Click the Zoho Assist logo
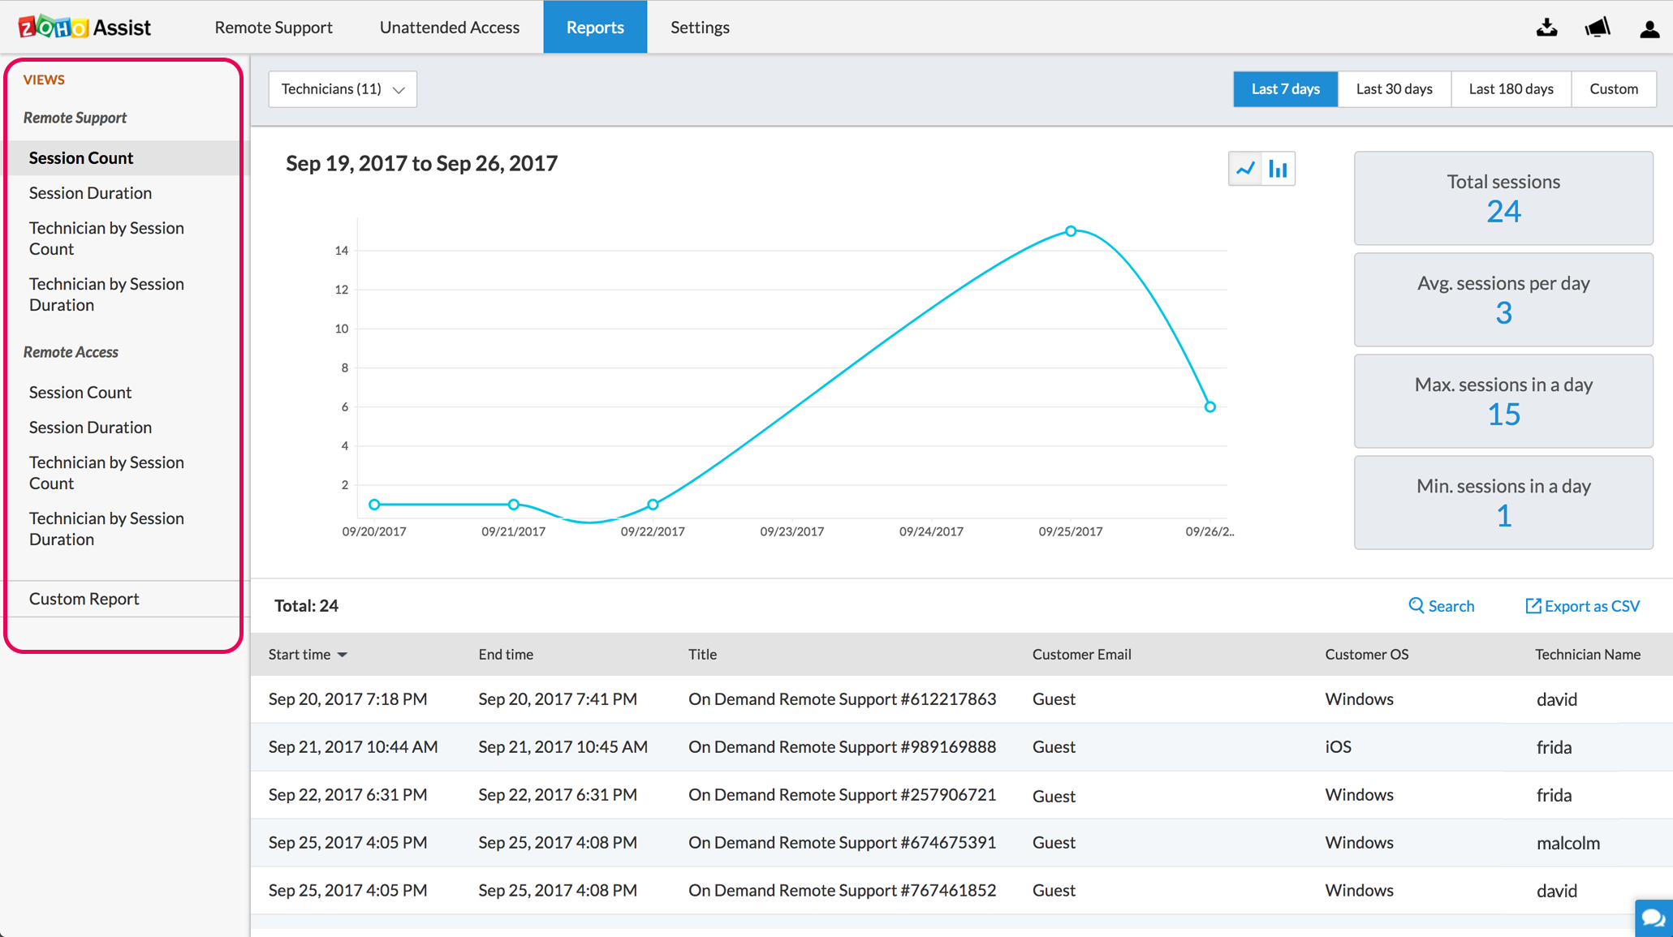 click(x=84, y=26)
